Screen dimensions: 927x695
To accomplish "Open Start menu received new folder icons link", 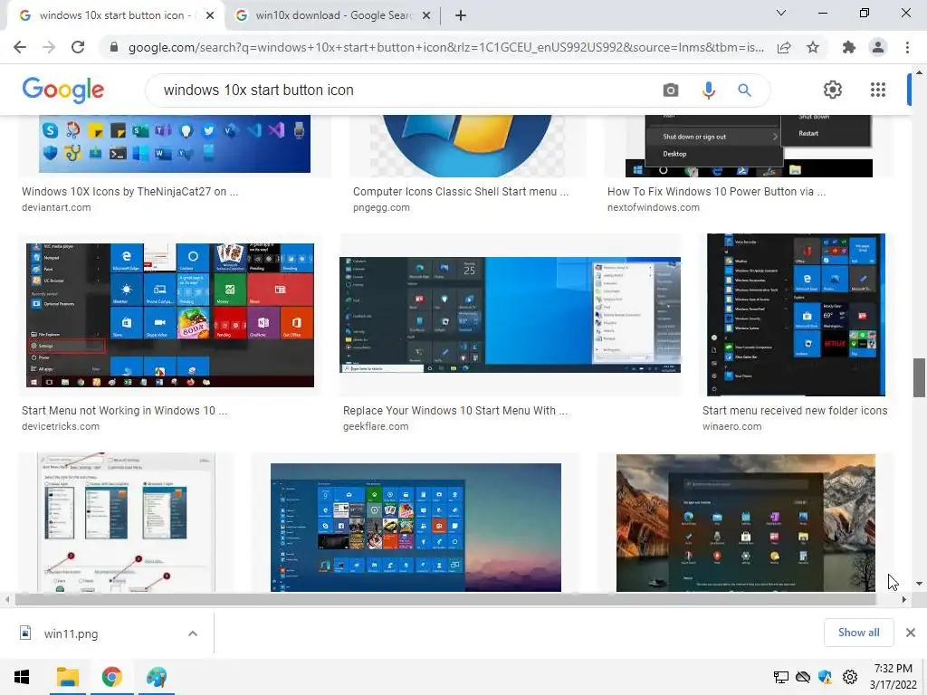I will point(795,410).
